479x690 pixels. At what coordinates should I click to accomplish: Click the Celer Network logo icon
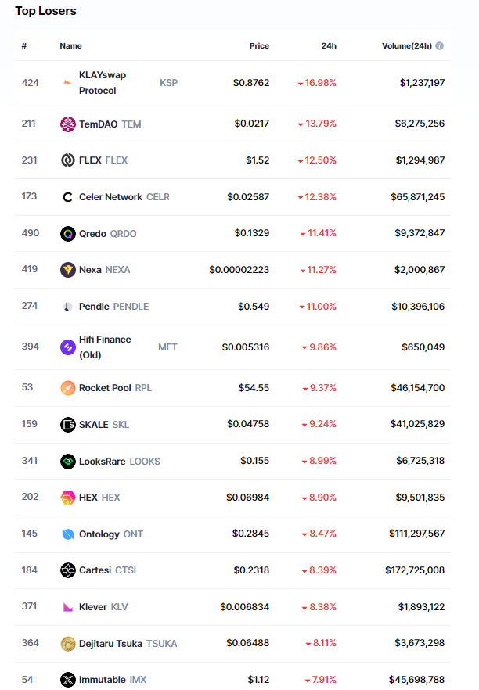coord(68,197)
